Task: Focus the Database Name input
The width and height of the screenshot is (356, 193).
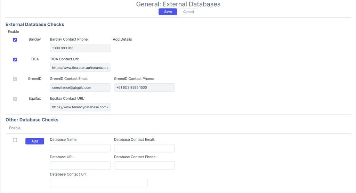Action: [80, 148]
